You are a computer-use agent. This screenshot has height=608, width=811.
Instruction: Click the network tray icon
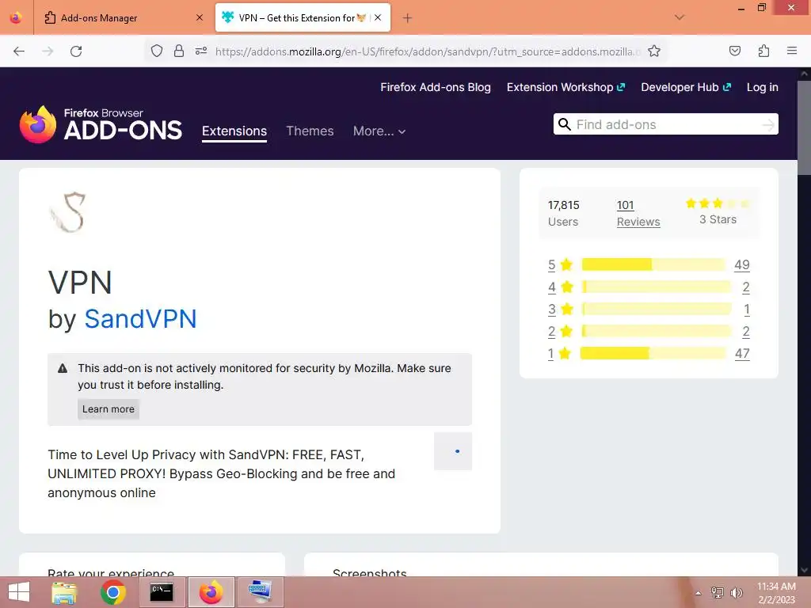click(x=718, y=593)
